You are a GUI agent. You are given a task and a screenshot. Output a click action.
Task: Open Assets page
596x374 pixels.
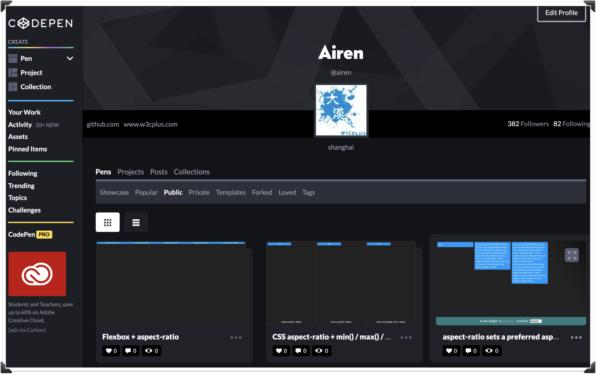18,137
